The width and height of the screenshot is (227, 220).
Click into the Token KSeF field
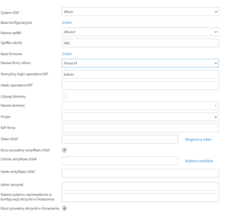(120, 139)
